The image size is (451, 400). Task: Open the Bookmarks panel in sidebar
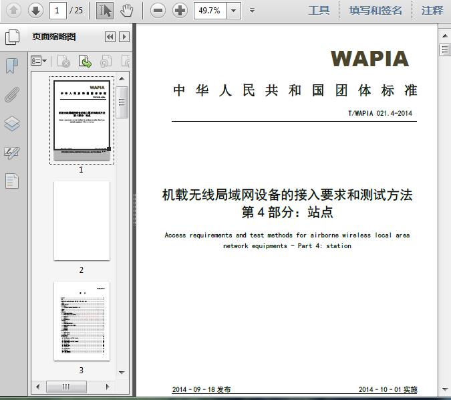(x=12, y=66)
